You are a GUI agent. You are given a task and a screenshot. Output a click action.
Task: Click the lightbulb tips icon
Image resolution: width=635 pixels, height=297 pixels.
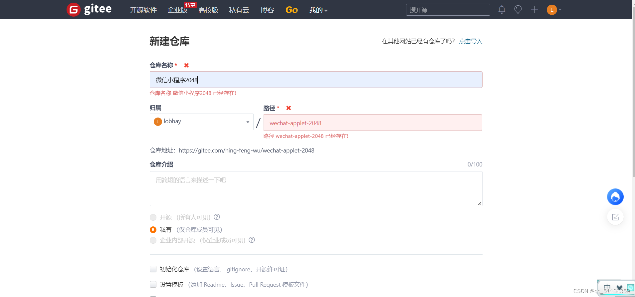tap(518, 10)
